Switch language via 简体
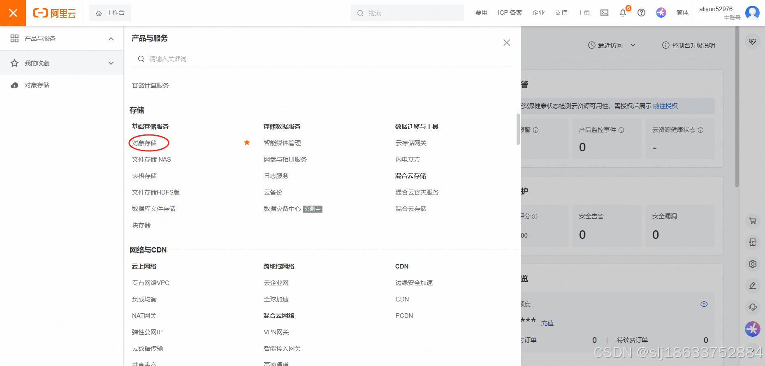Screen dimensions: 765x366 682,13
